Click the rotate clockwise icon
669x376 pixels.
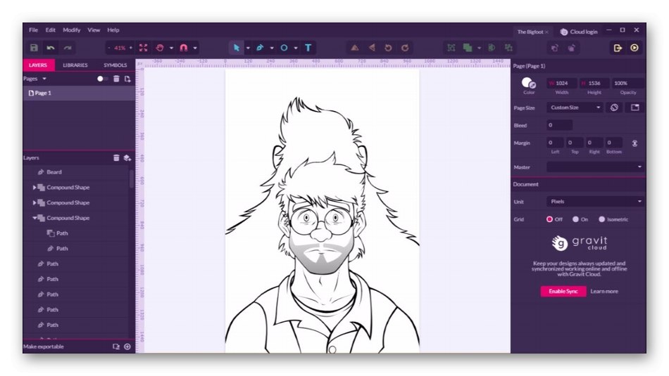tap(405, 48)
